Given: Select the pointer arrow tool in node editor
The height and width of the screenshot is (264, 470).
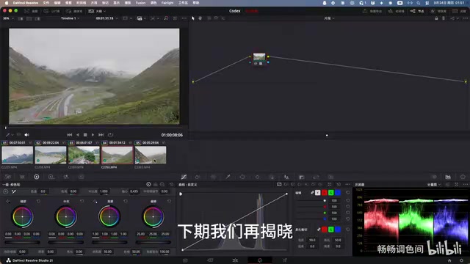Looking at the screenshot, I should (193, 18).
